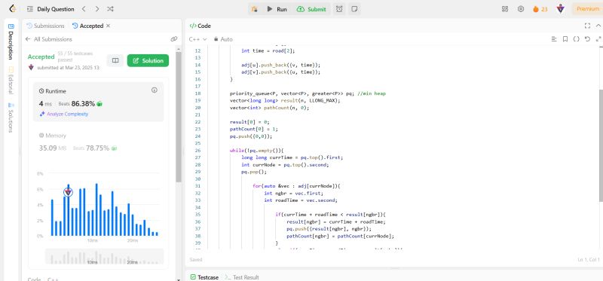This screenshot has width=603, height=281.
Task: Select the Code panel tab
Action: (200, 26)
